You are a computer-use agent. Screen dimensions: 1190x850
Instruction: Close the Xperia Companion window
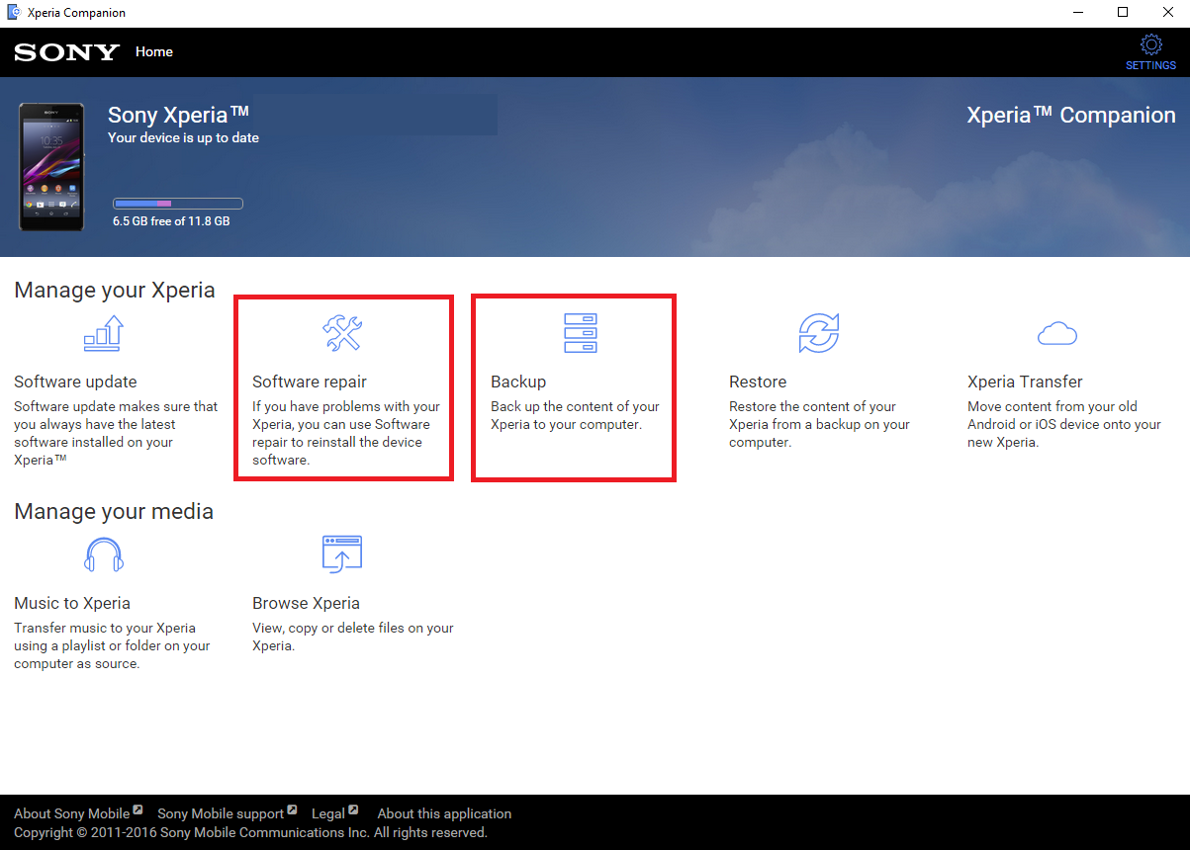(1167, 13)
